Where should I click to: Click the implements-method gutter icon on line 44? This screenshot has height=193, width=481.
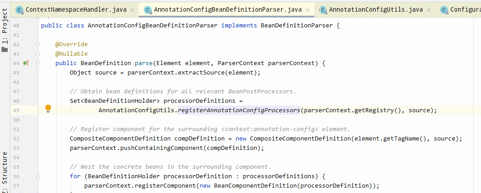coord(26,63)
